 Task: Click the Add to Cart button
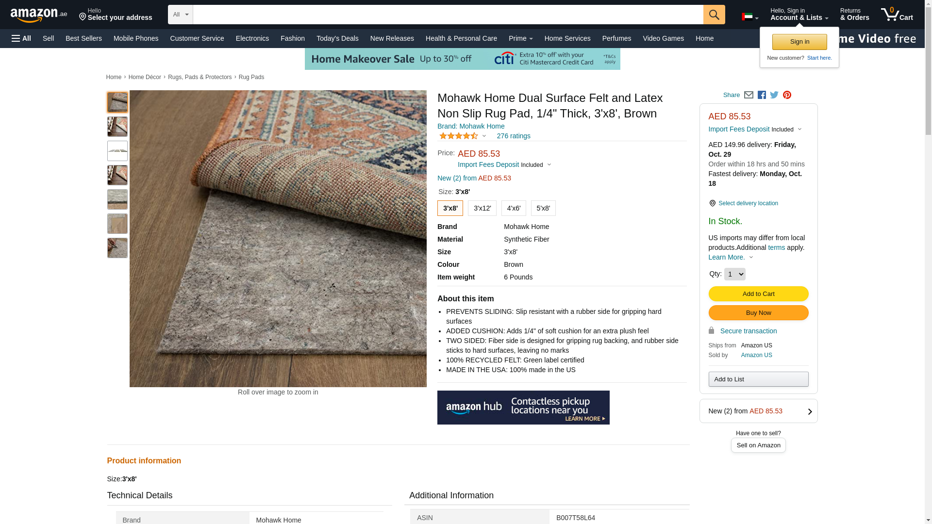tap(758, 294)
